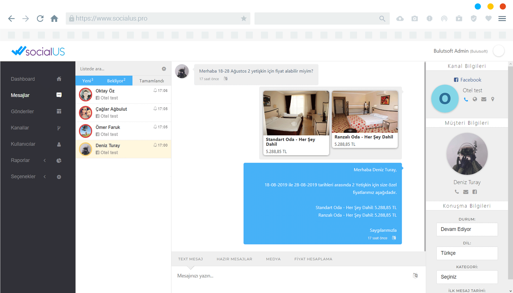Open the DURUM dropdown showing Devam Ediyor

[467, 229]
